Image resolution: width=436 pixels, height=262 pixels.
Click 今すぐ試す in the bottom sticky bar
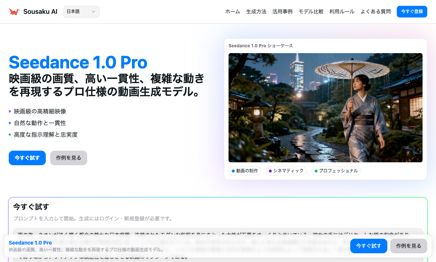[369, 246]
